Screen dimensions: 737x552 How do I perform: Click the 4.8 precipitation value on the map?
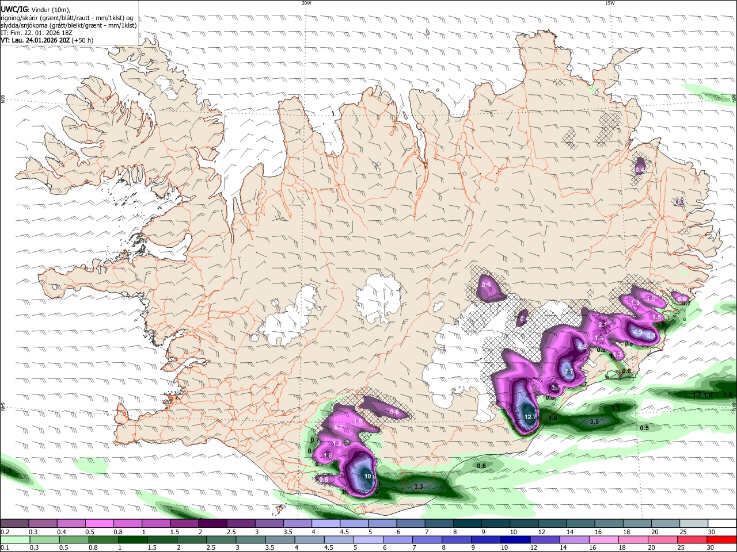click(582, 347)
